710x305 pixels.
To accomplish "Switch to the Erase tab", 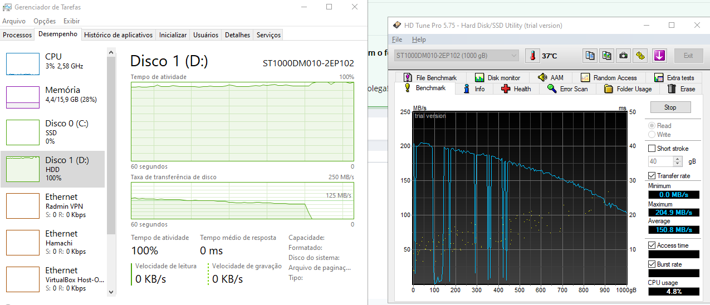I will [x=681, y=88].
